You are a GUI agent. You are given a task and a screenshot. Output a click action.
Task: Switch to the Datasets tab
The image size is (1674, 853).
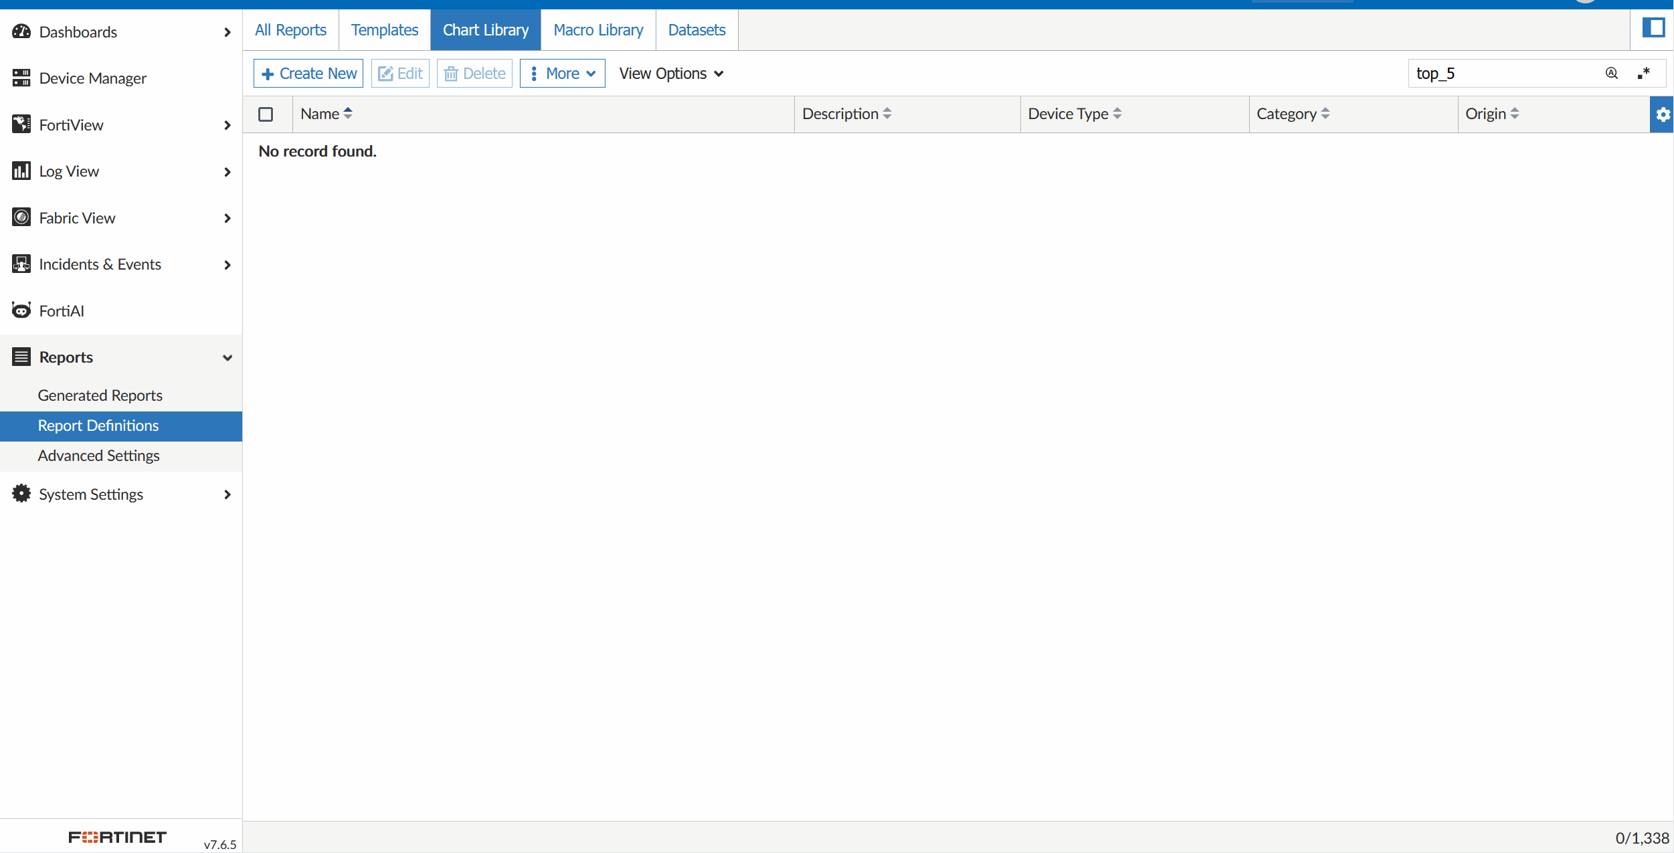coord(696,30)
